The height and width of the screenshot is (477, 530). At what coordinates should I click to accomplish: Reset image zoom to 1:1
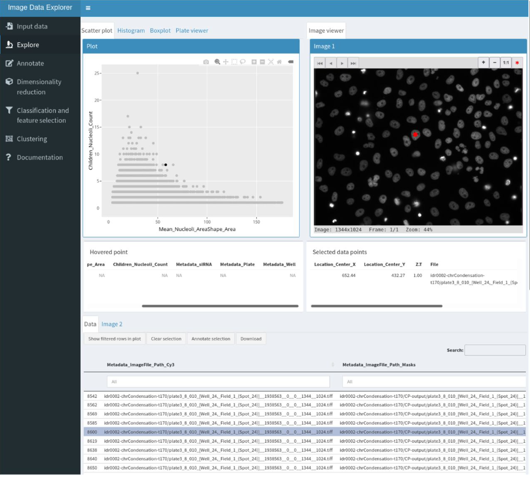tap(506, 62)
